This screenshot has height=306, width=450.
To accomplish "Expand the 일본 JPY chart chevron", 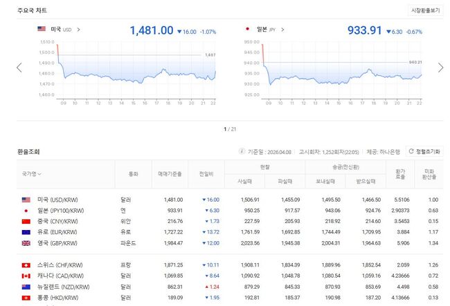I will coord(282,30).
